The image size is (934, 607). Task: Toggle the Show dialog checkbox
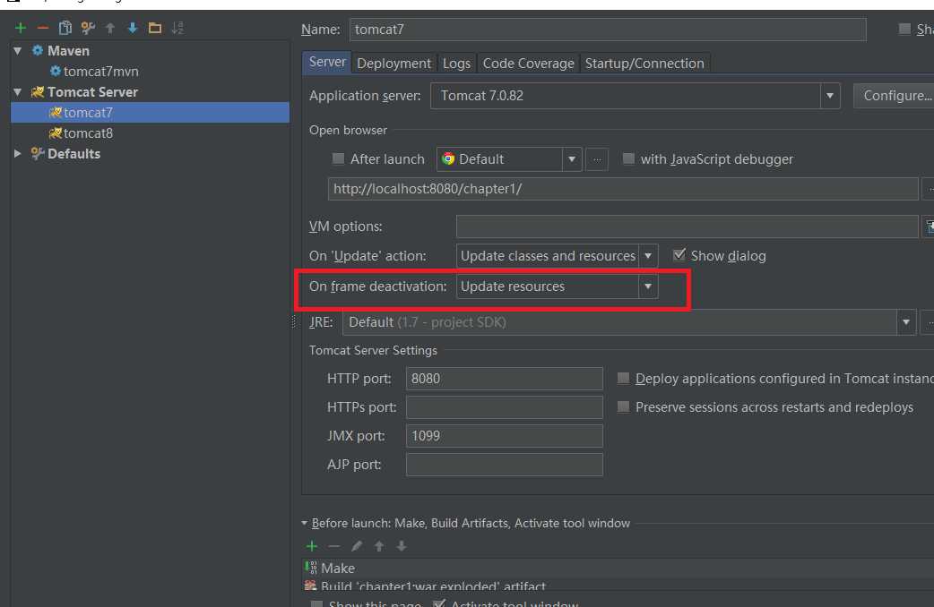tap(679, 255)
